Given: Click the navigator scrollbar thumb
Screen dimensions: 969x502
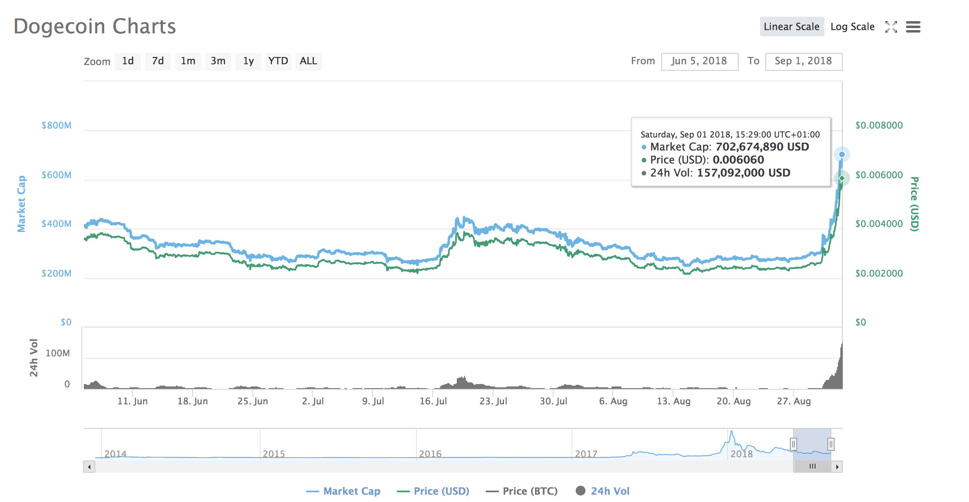Looking at the screenshot, I should pos(812,467).
